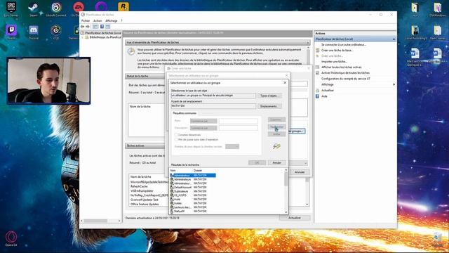
Task: Launch Steam from the desktop
Action: [33, 8]
